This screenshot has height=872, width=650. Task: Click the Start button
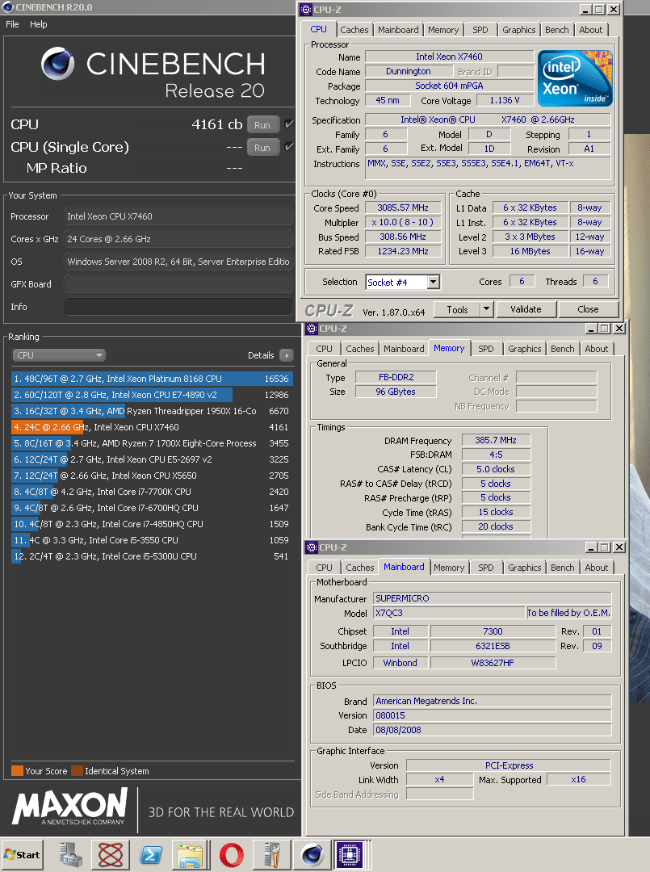pos(23,855)
